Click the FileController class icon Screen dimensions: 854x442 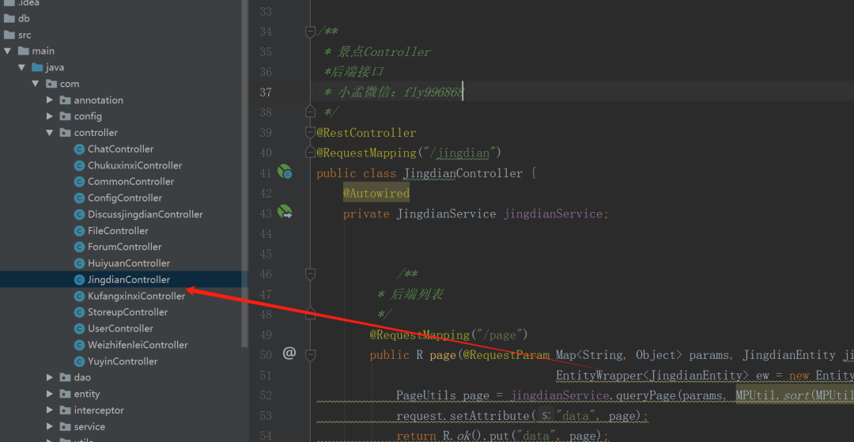click(x=79, y=231)
